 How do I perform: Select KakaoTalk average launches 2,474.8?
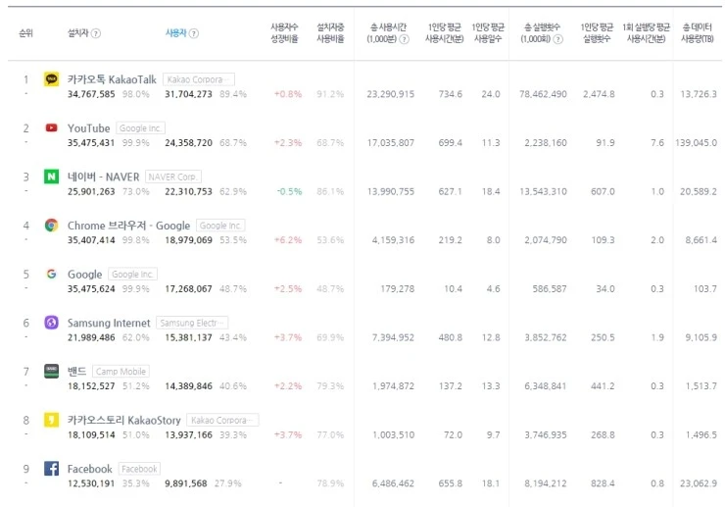click(599, 94)
